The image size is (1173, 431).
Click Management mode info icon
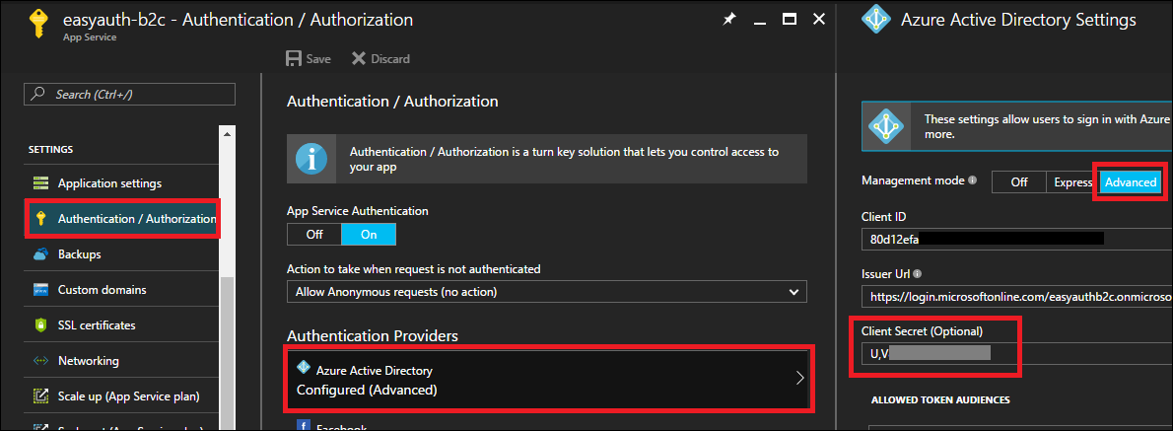click(972, 181)
